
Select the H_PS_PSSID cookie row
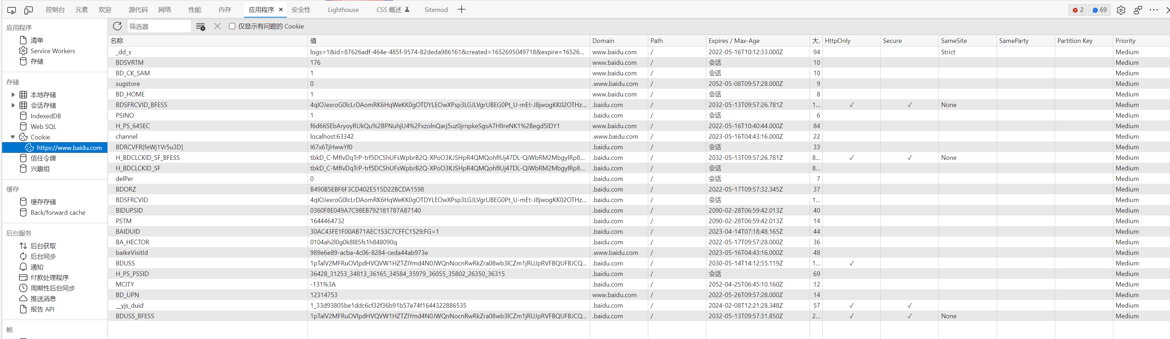[x=639, y=274]
